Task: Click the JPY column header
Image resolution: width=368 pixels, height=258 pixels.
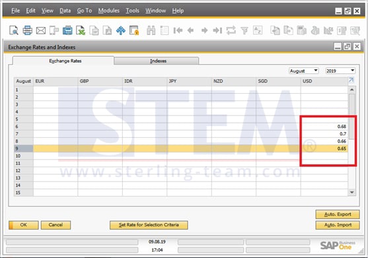Action: tap(189, 81)
